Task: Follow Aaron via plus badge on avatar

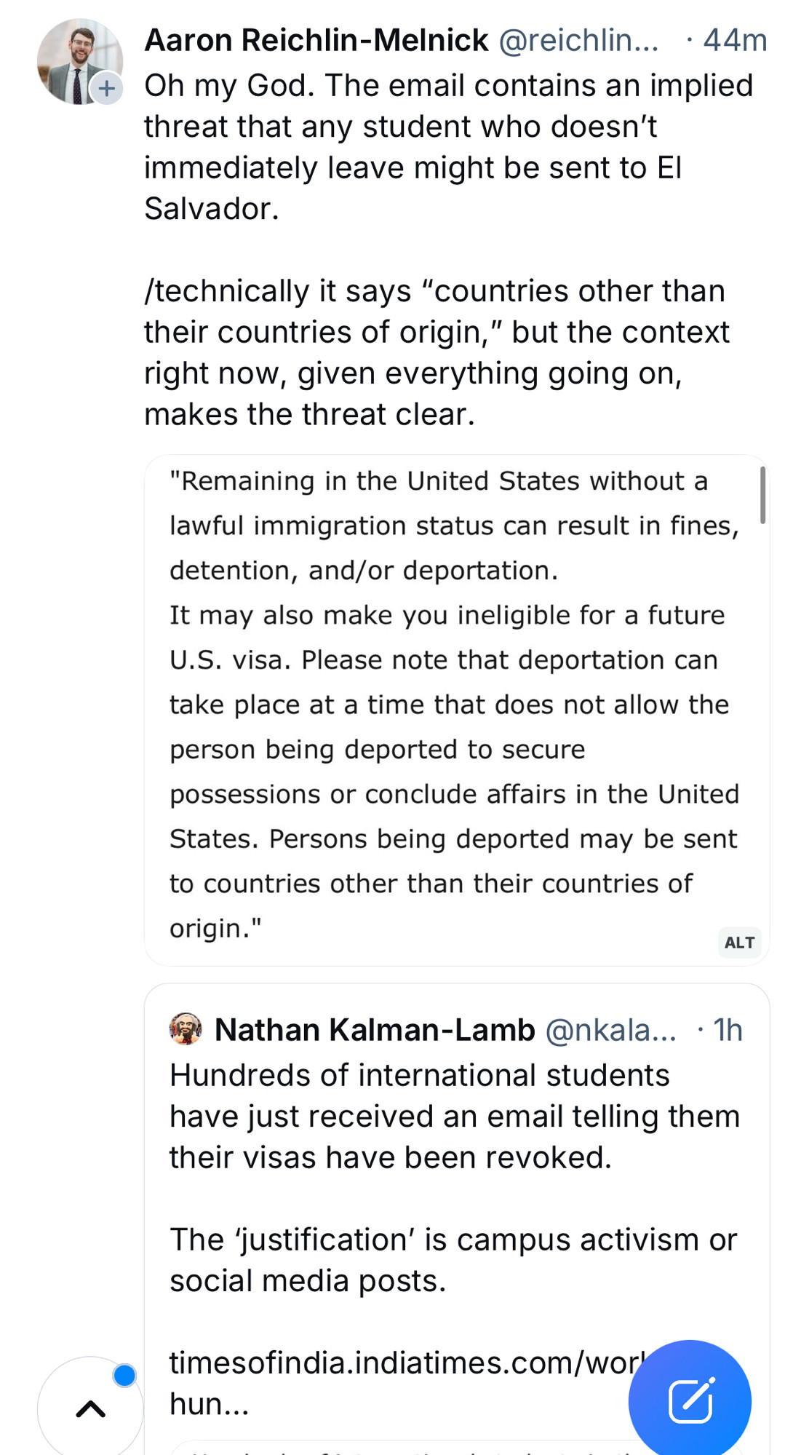Action: (x=106, y=89)
